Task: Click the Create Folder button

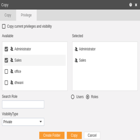Action: coord(52,135)
